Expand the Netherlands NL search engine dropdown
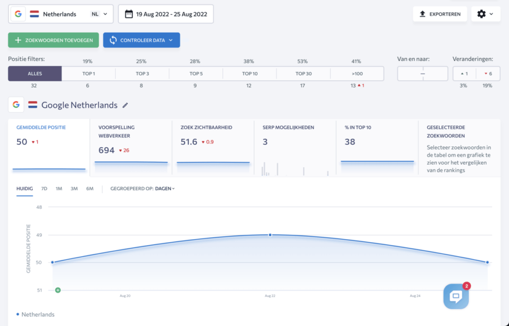The image size is (509, 326). click(105, 14)
